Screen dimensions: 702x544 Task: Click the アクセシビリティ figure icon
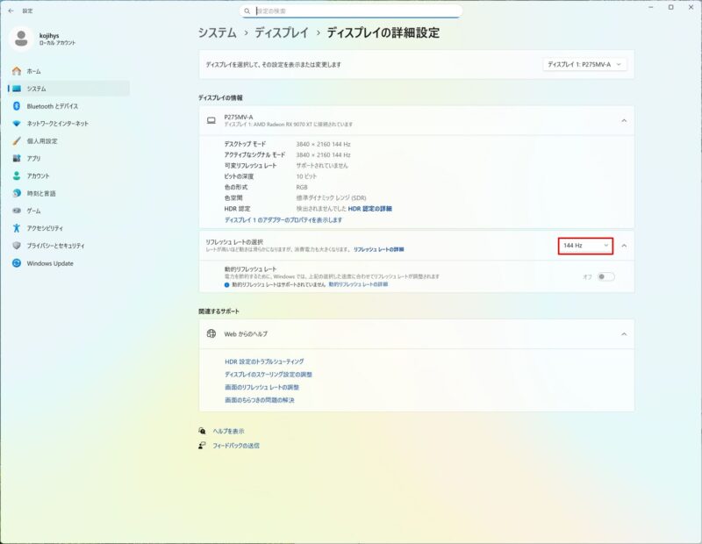[17, 228]
